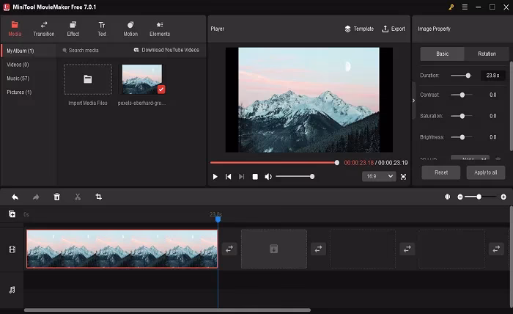Click the transition slot after the first clip
This screenshot has width=513, height=314.
229,249
